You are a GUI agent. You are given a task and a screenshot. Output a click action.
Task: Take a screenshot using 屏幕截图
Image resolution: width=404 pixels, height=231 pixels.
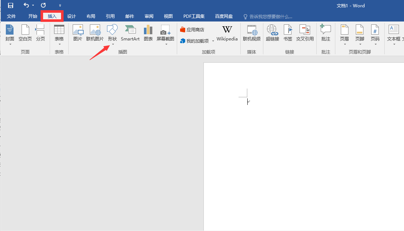point(165,33)
